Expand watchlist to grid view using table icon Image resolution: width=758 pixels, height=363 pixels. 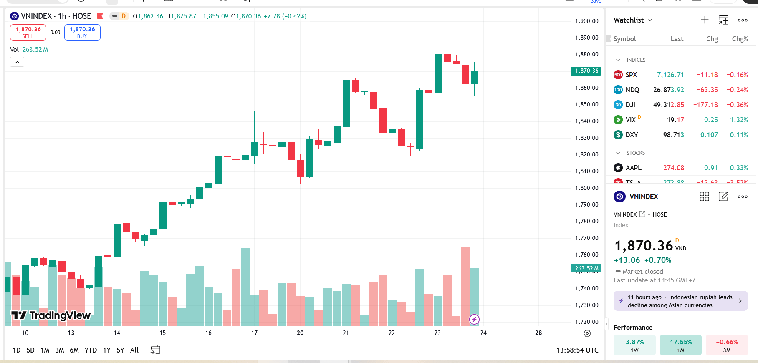pos(723,20)
